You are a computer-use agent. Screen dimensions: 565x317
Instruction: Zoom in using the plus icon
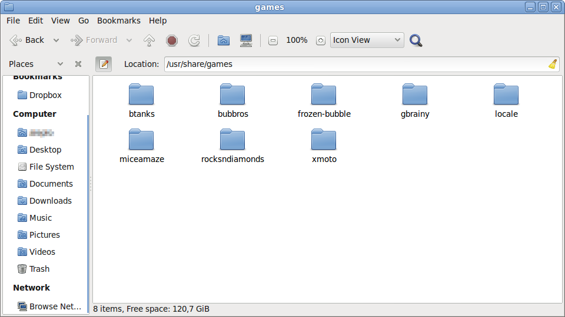point(320,41)
